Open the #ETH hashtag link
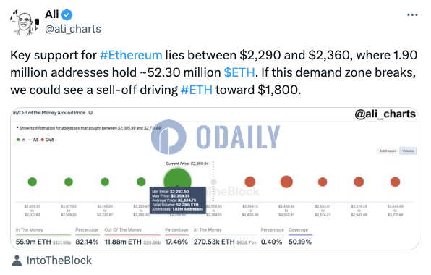 point(197,90)
